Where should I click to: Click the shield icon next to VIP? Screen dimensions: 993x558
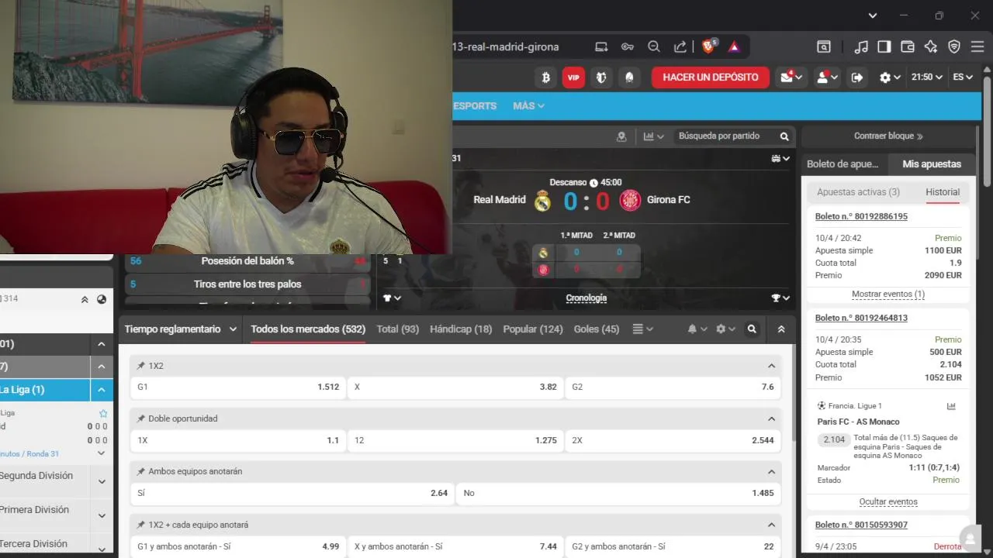click(601, 77)
